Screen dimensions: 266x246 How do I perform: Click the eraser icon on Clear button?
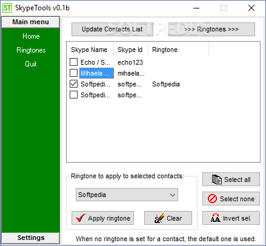point(159,218)
